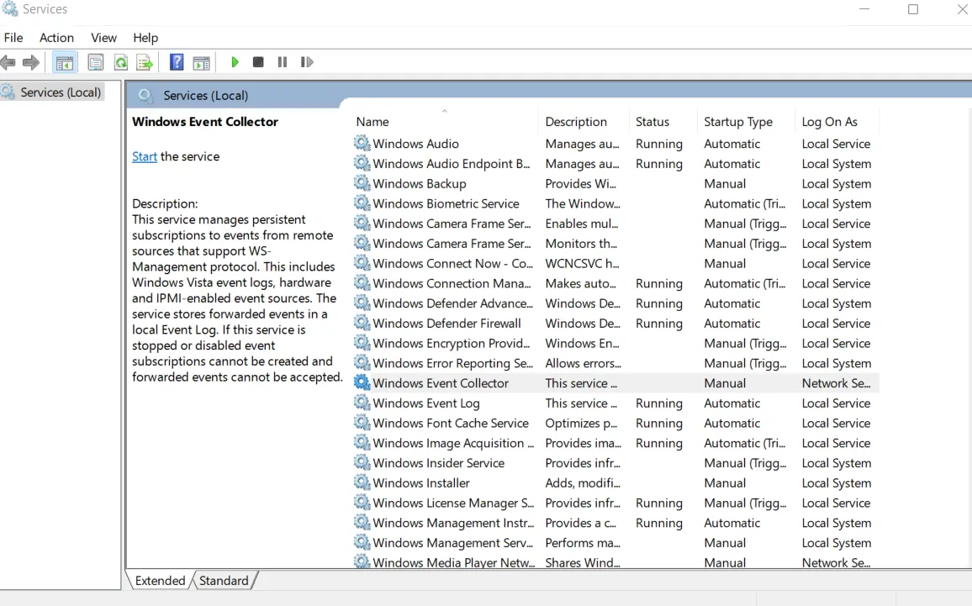
Task: Click gear icon beside Windows Connect Now
Action: 362,263
